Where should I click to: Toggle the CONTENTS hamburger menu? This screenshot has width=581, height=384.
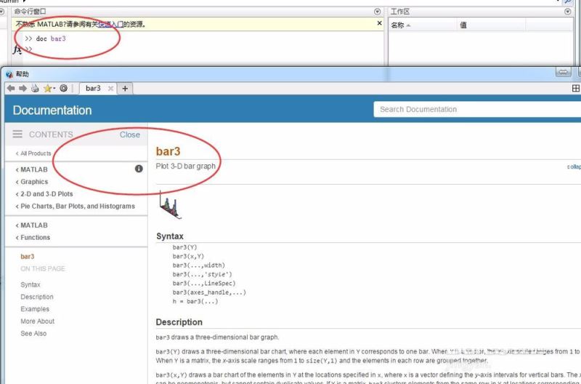(x=17, y=135)
